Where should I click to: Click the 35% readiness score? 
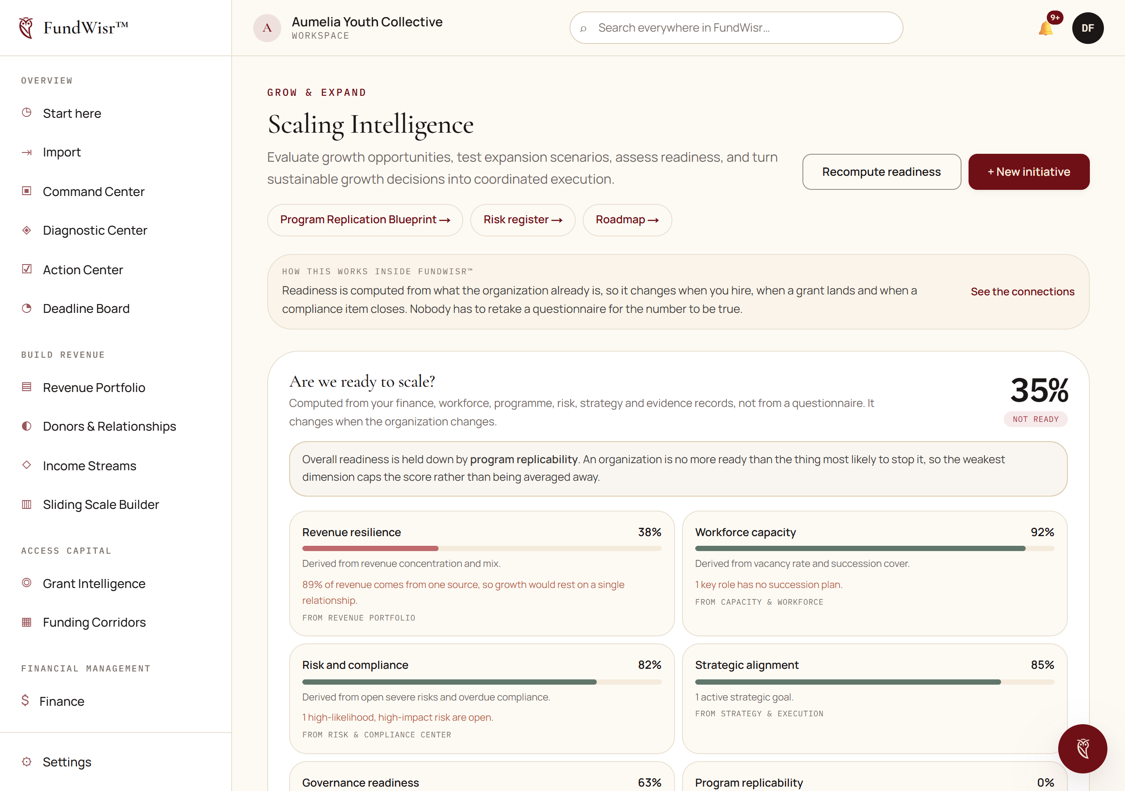(x=1039, y=390)
